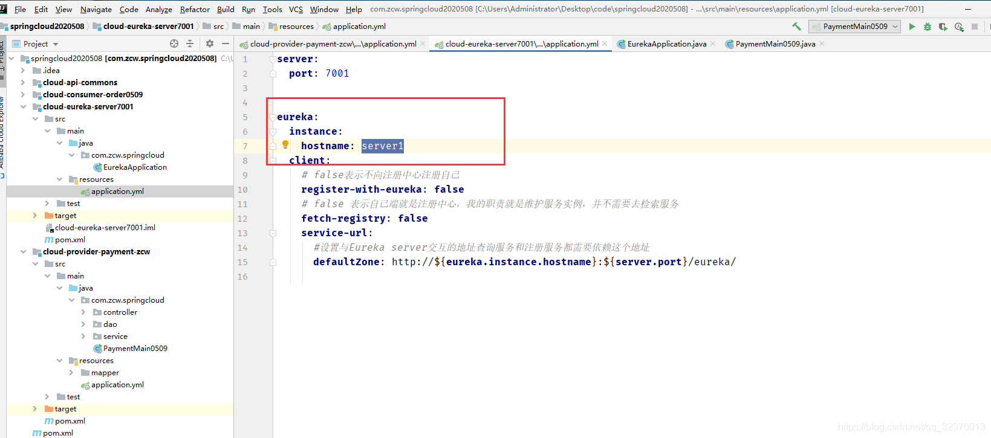Screen dimensions: 991x438
Task: Open the File menu
Action: coord(20,9)
